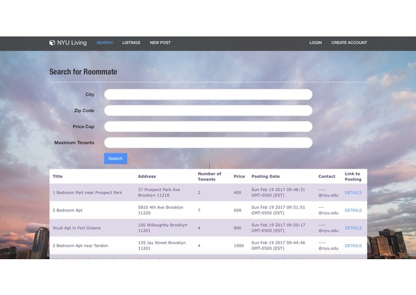This screenshot has width=416, height=295.
Task: Open the LISTINGS nav item
Action: 131,42
